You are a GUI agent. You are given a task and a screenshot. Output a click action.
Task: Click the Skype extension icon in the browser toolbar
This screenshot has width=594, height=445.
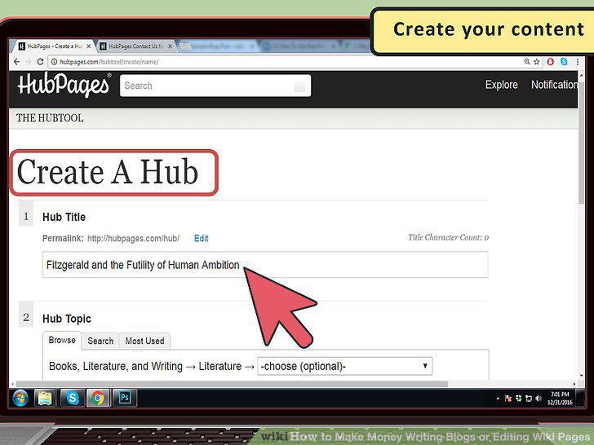pos(564,62)
